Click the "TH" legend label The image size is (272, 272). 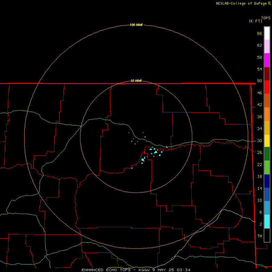coord(260,236)
